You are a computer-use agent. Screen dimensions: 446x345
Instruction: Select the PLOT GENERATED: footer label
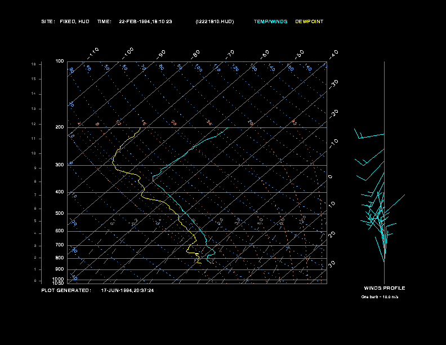pyautogui.click(x=66, y=290)
